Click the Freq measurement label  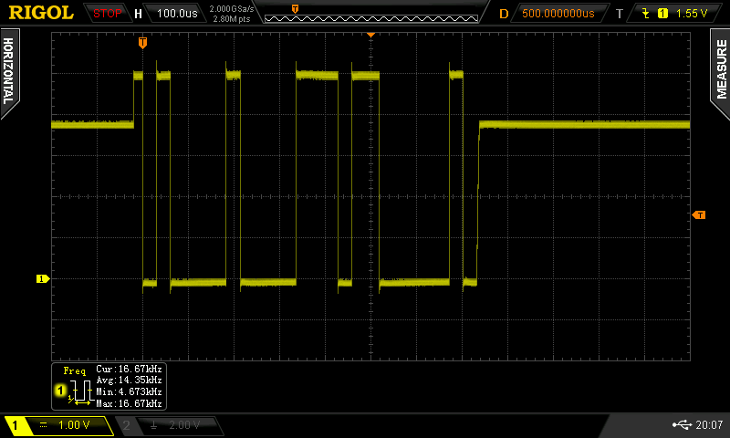click(x=75, y=371)
